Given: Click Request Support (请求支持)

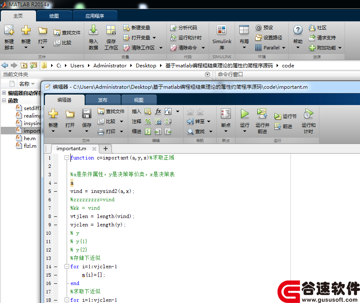Looking at the screenshot, I should click(x=322, y=38).
